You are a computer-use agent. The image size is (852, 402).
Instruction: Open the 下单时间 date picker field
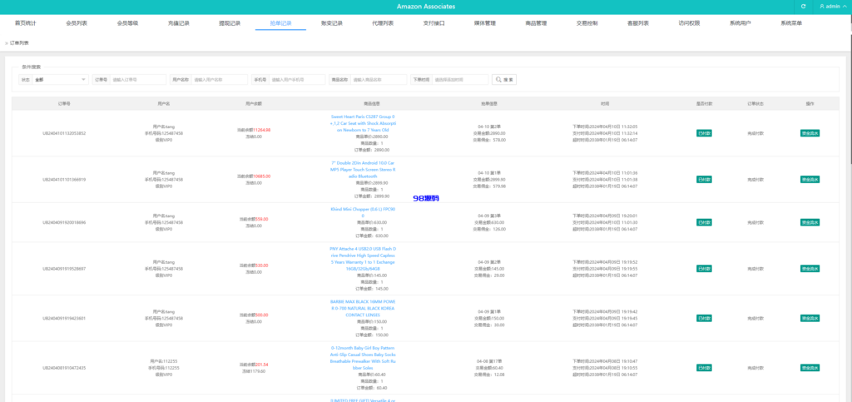460,79
